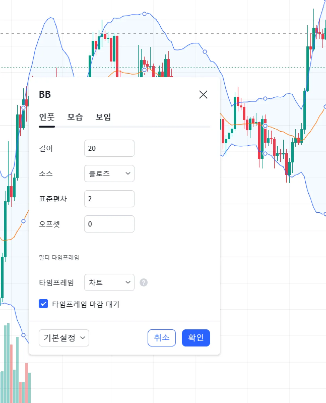Switch to the 인풋 tab
This screenshot has height=403, width=326.
[47, 117]
